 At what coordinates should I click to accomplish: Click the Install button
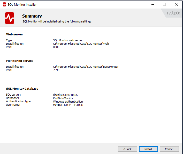(x=148, y=149)
